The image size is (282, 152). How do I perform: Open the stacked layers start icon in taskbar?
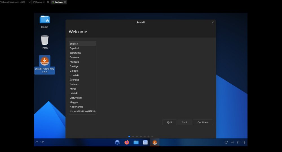tap(117, 142)
